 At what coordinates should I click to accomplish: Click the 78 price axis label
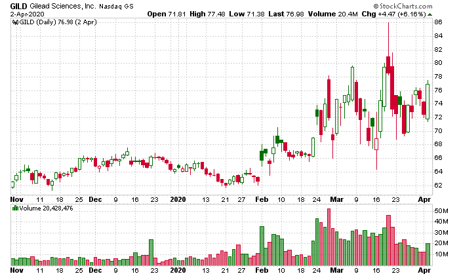(x=438, y=77)
